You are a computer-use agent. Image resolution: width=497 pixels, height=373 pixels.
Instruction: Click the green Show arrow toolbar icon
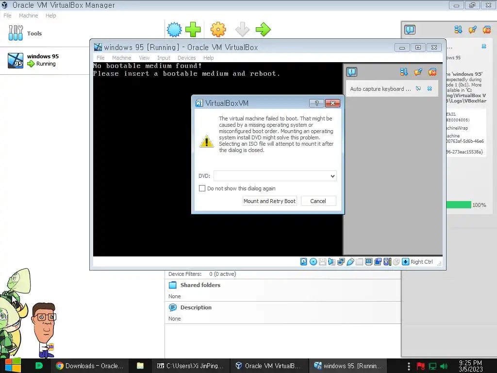coord(263,30)
